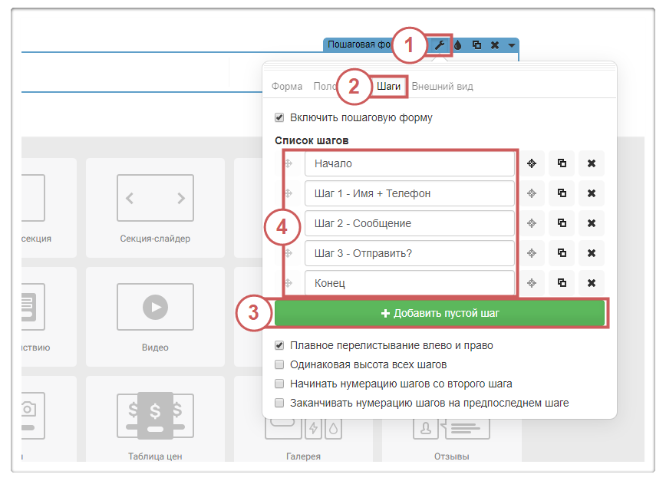Click the droplet style icon in widget toolbar
Image resolution: width=666 pixels, height=481 pixels.
click(458, 45)
